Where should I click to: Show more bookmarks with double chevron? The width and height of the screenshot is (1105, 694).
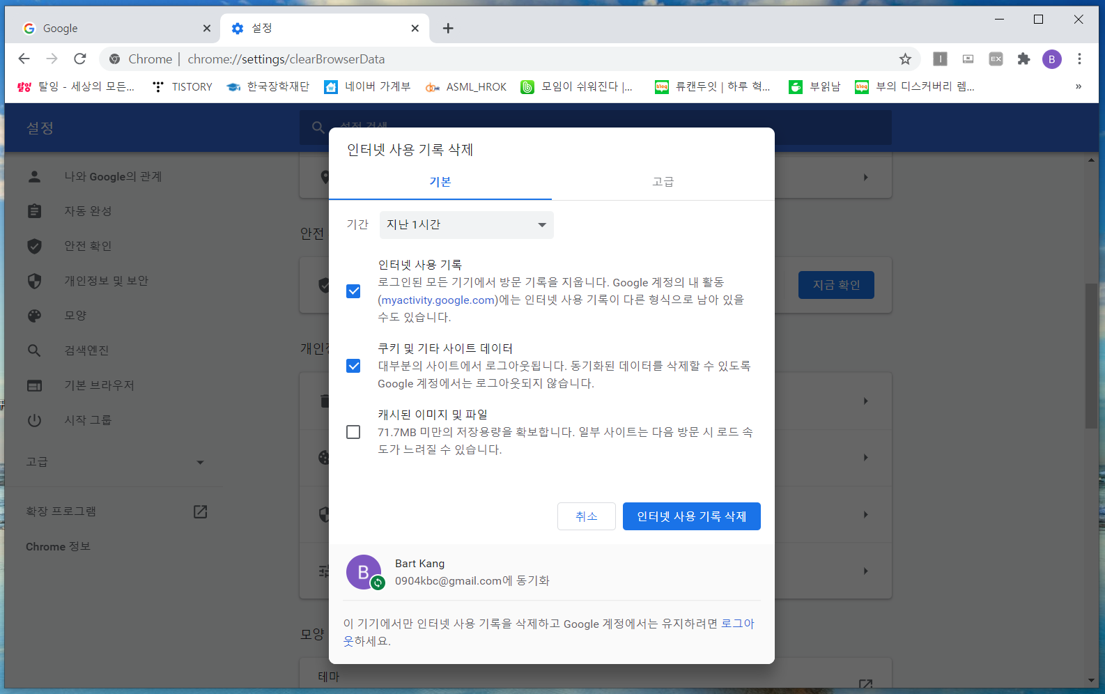[1079, 86]
